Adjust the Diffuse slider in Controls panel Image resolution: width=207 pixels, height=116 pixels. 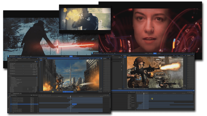pos(28,89)
